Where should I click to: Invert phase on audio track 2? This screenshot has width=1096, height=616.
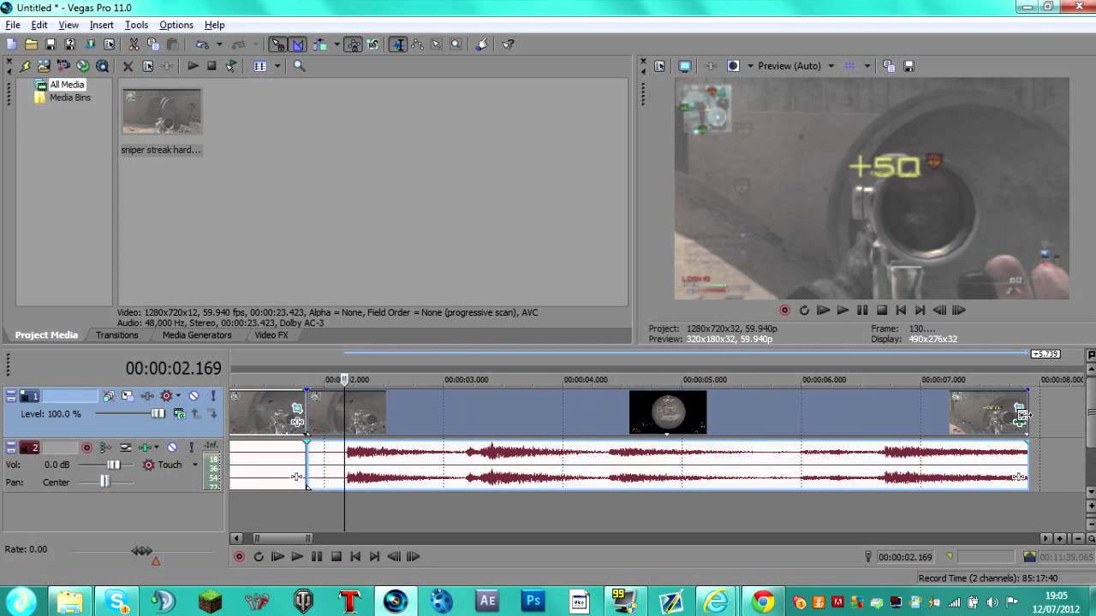(126, 447)
